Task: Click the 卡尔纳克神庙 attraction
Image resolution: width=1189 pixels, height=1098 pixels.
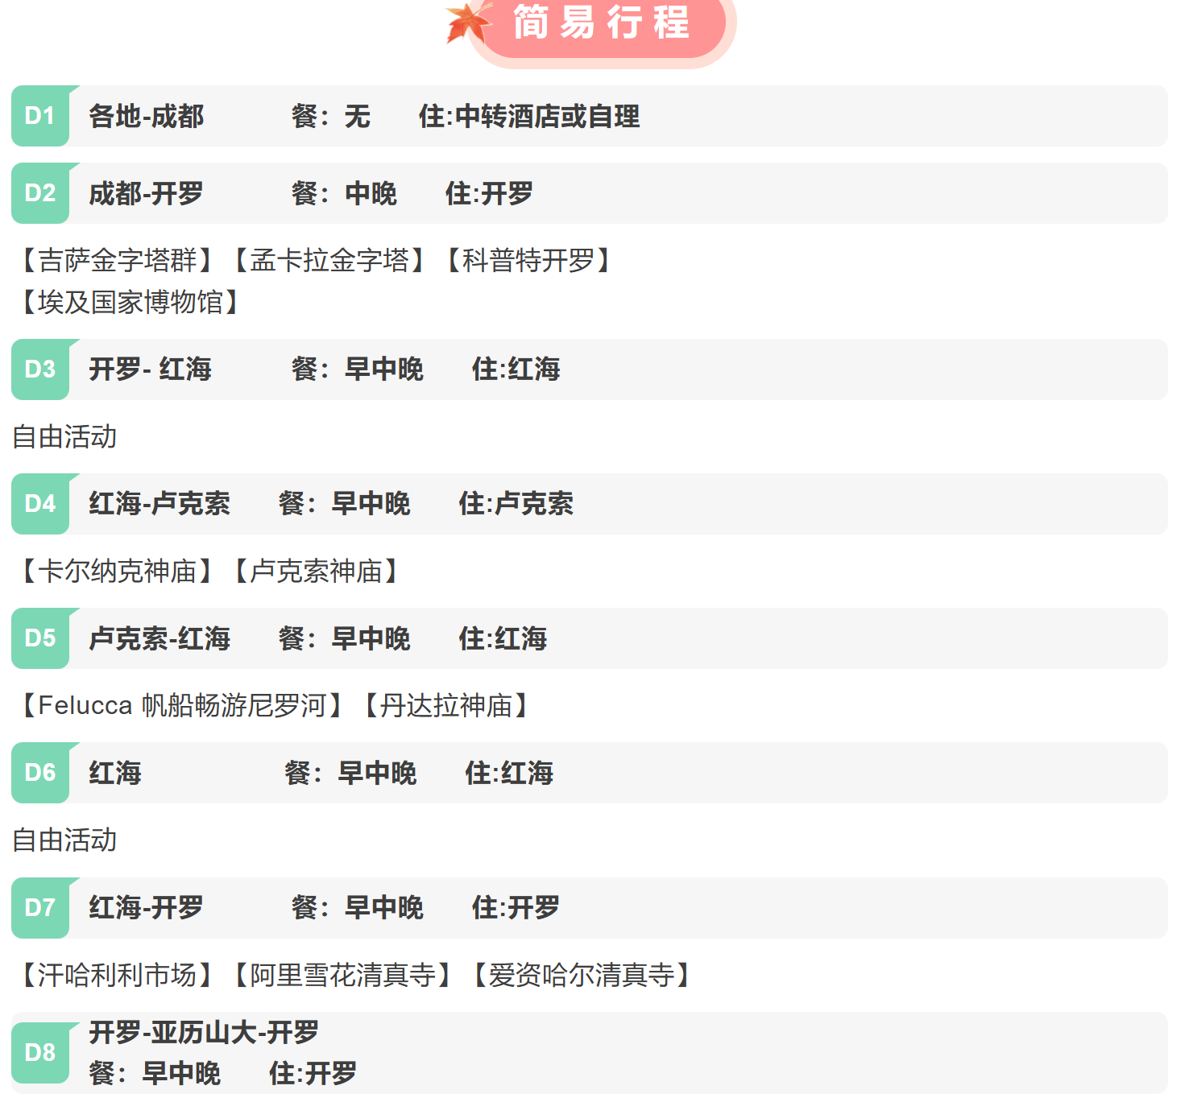Action: coord(118,571)
